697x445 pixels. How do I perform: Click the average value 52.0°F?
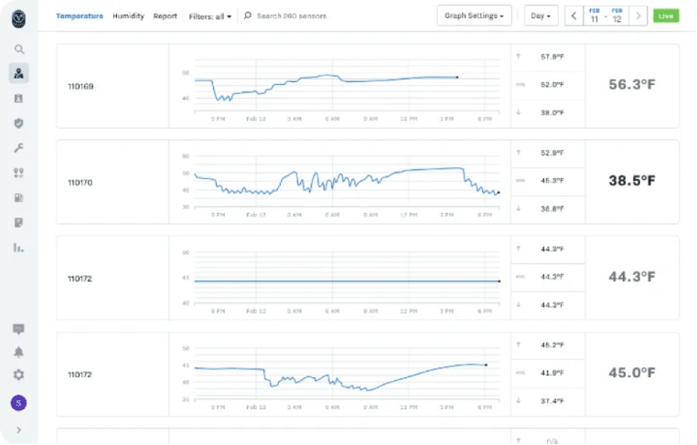coord(552,84)
